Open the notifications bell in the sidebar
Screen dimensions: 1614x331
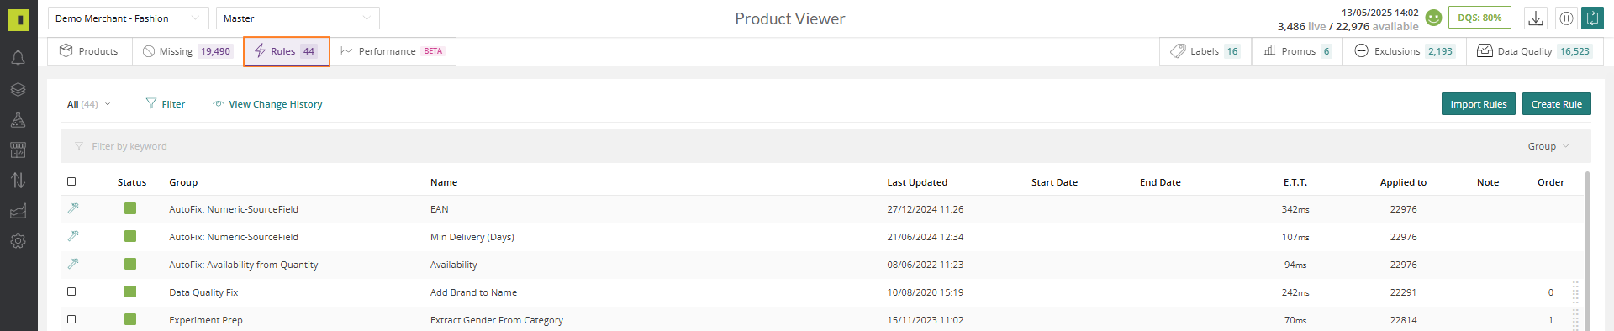click(x=18, y=58)
